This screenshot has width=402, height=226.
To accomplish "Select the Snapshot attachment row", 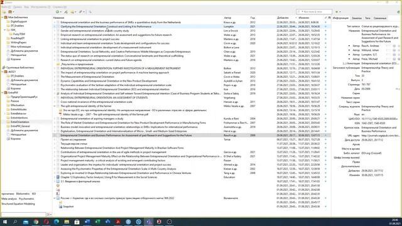I will coord(192,207).
